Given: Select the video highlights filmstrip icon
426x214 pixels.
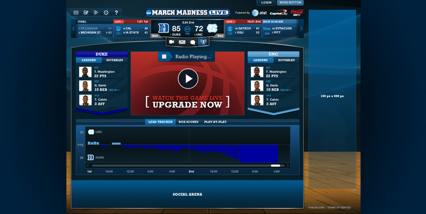Looking at the screenshot, I should 182,42.
